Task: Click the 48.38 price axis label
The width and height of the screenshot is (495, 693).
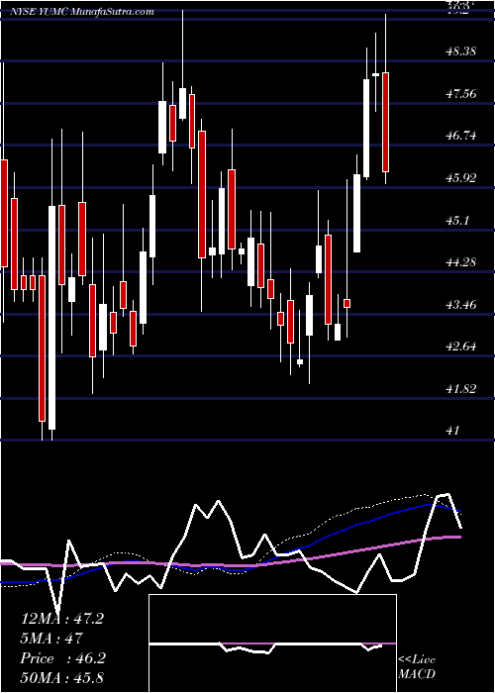Action: click(460, 51)
